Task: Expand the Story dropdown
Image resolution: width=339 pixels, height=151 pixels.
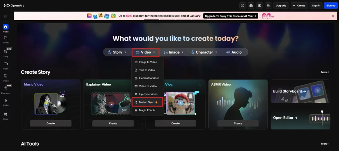Action: pos(117,52)
